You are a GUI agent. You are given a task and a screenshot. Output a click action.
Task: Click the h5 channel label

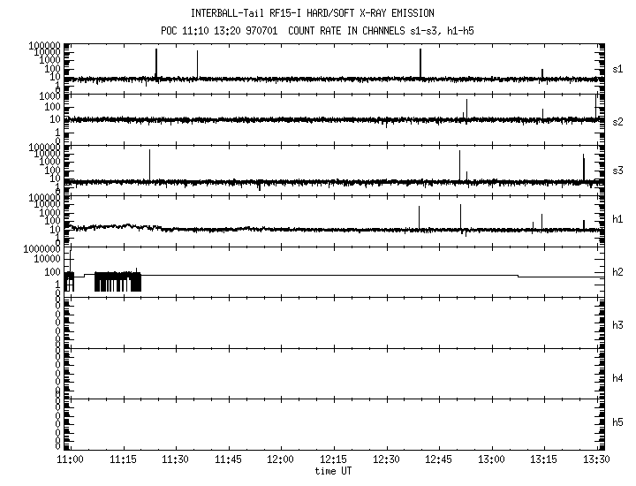(618, 422)
